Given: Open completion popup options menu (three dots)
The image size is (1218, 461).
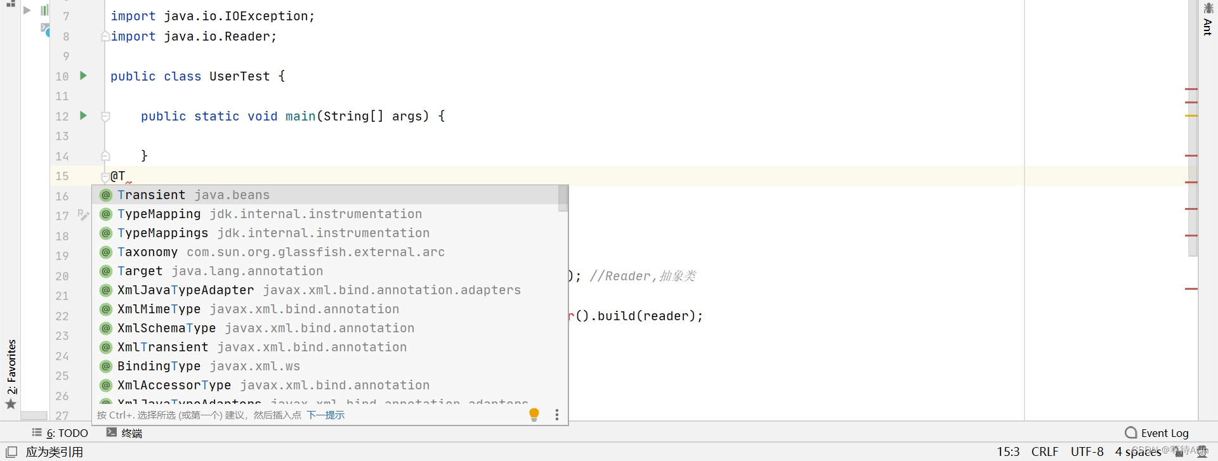Looking at the screenshot, I should 557,415.
